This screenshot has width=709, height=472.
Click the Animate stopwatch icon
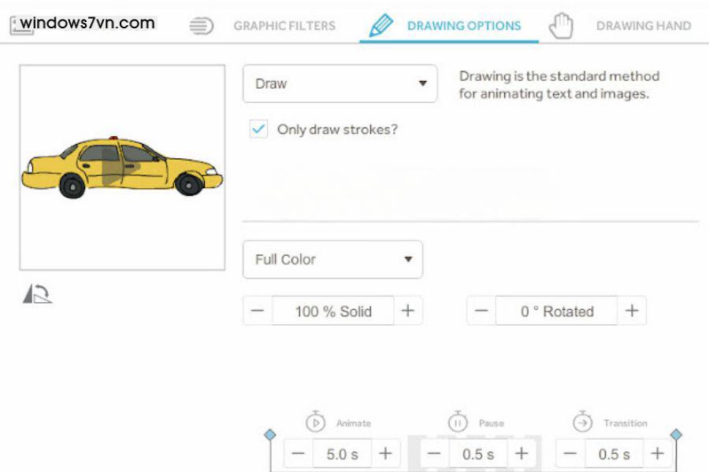point(317,422)
